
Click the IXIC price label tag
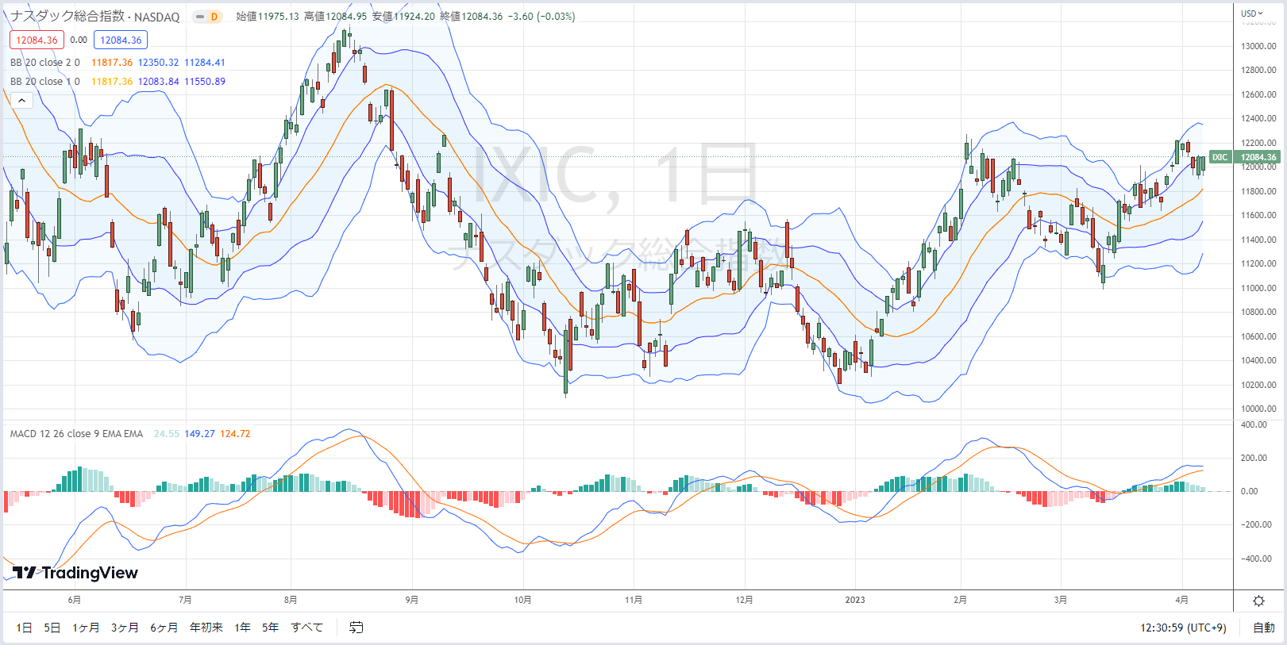click(x=1220, y=157)
